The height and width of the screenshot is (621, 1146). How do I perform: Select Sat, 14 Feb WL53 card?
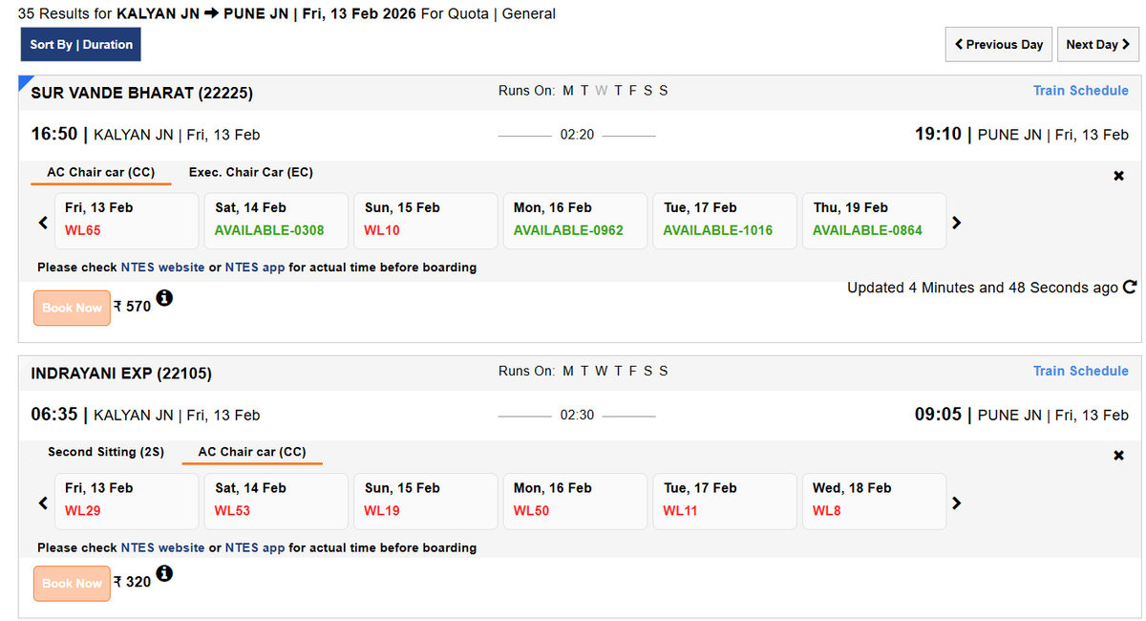[x=276, y=501]
